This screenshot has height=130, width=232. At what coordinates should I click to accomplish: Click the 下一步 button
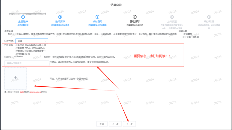point(129,124)
